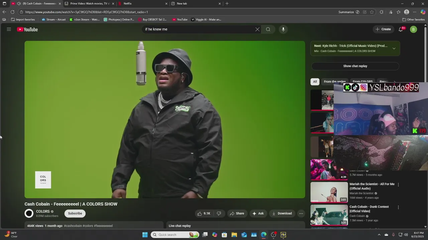Image resolution: width=428 pixels, height=240 pixels.
Task: Click the Ask button
Action: coord(258,213)
